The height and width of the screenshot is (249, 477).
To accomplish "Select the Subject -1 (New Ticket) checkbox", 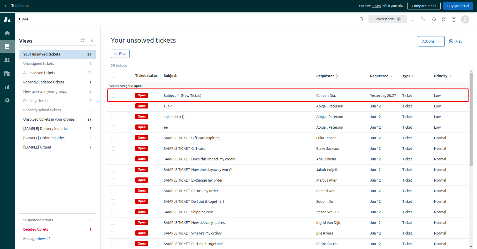I will [113, 96].
